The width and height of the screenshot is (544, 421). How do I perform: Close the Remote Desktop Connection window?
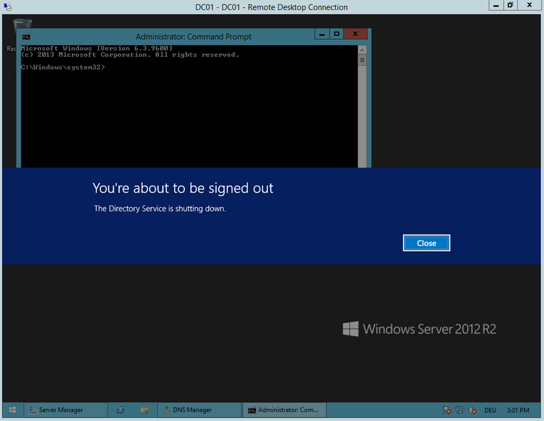[529, 5]
